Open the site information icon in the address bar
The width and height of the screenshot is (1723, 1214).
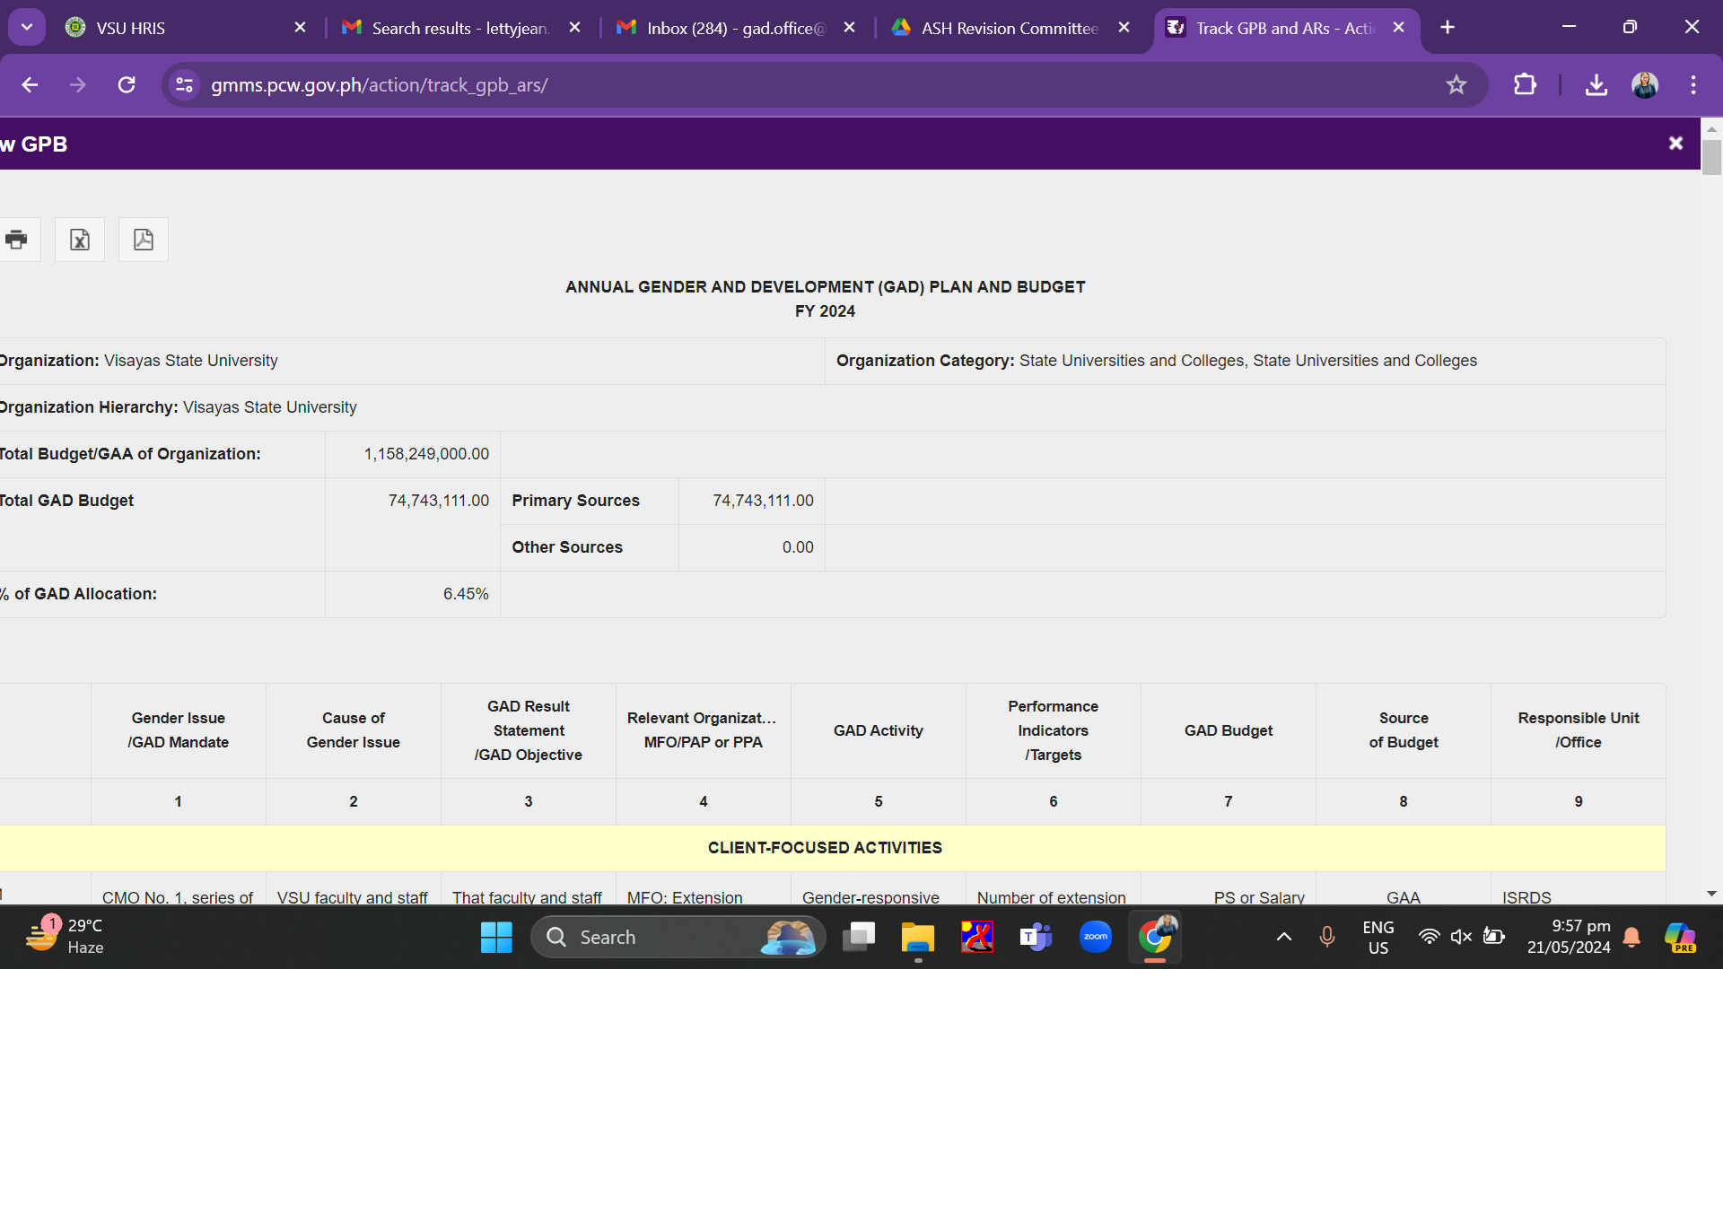click(185, 85)
